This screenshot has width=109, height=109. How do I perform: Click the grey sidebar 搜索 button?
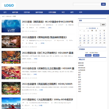(x=103, y=25)
